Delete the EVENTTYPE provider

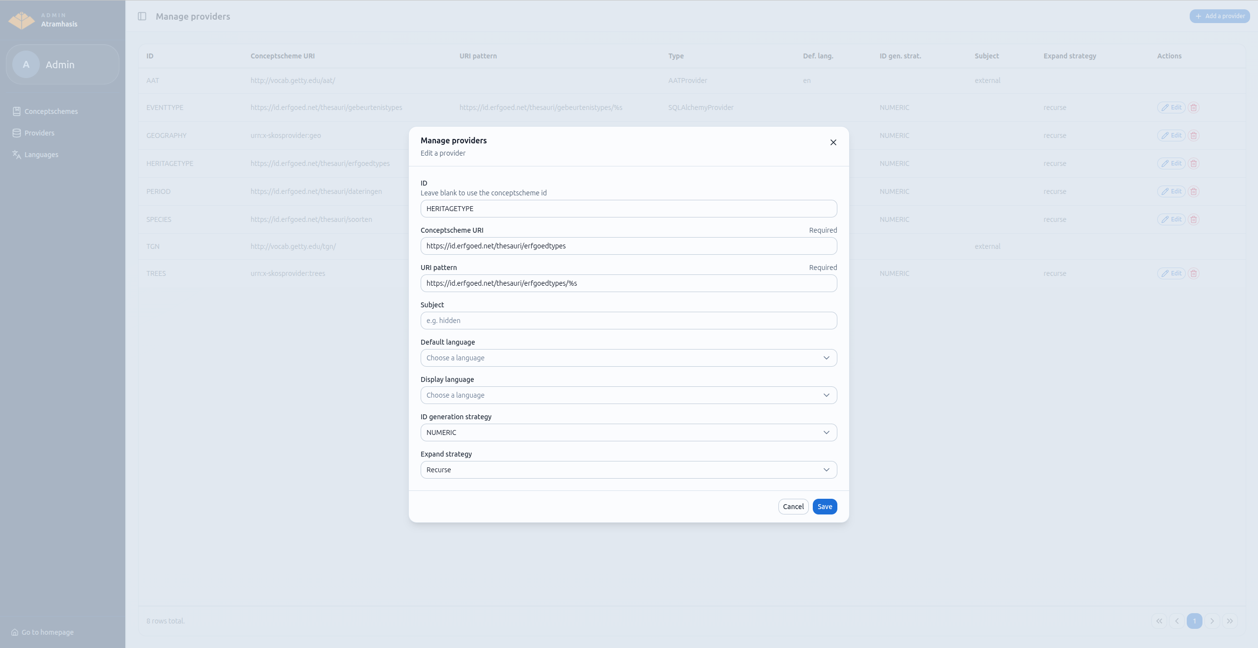[x=1194, y=108]
